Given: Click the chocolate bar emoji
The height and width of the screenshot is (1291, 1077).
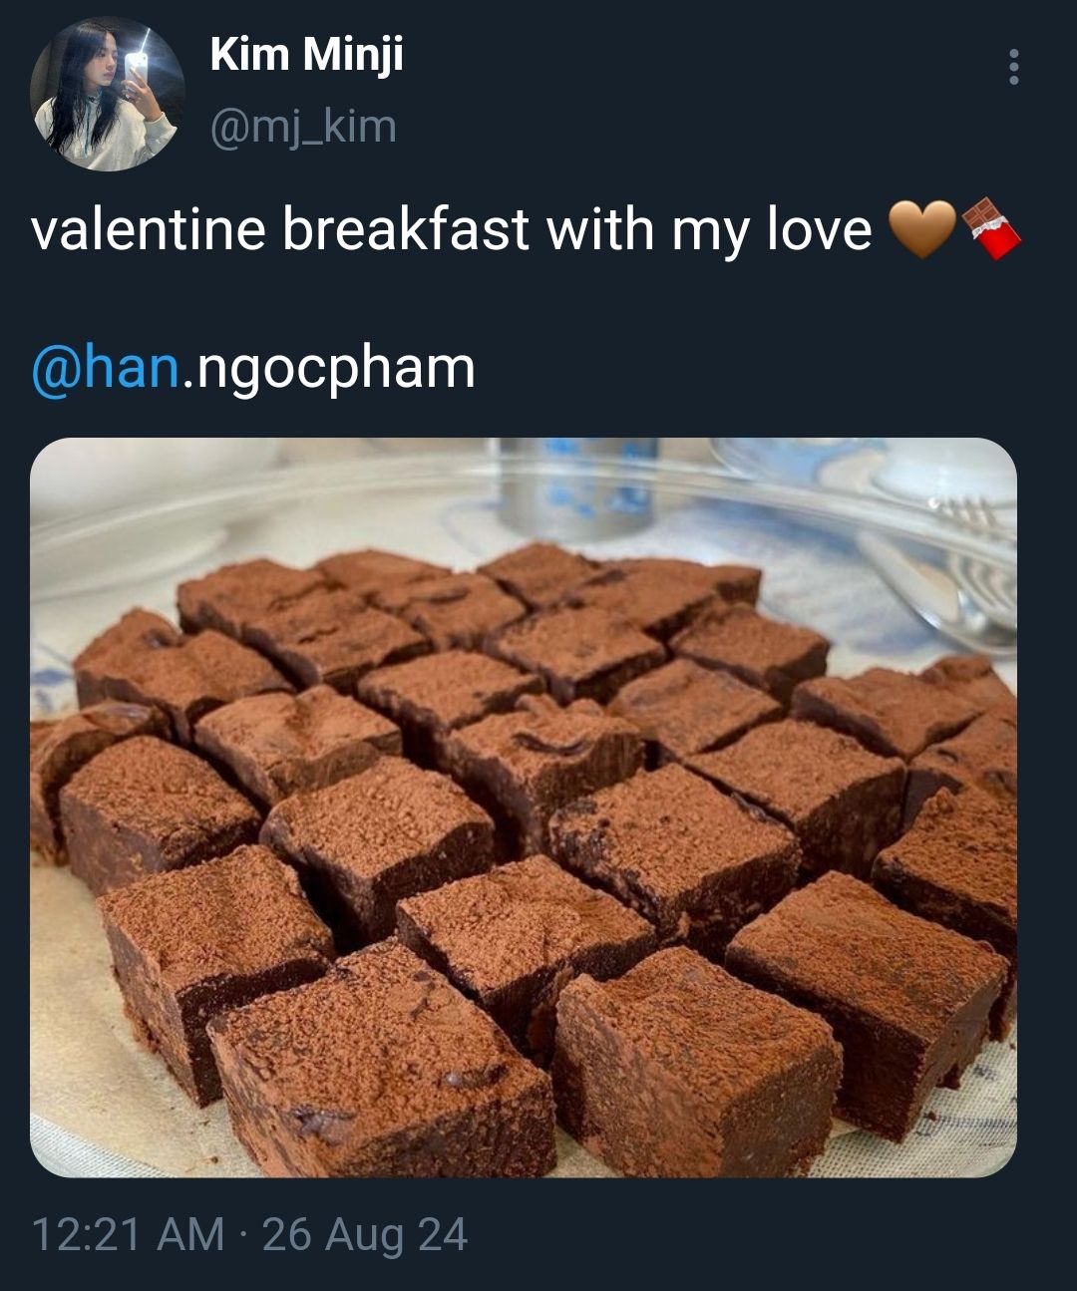Looking at the screenshot, I should [x=991, y=228].
